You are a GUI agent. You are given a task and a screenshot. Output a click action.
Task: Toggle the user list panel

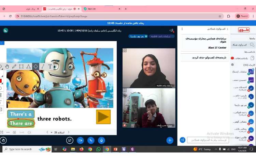(x=172, y=30)
